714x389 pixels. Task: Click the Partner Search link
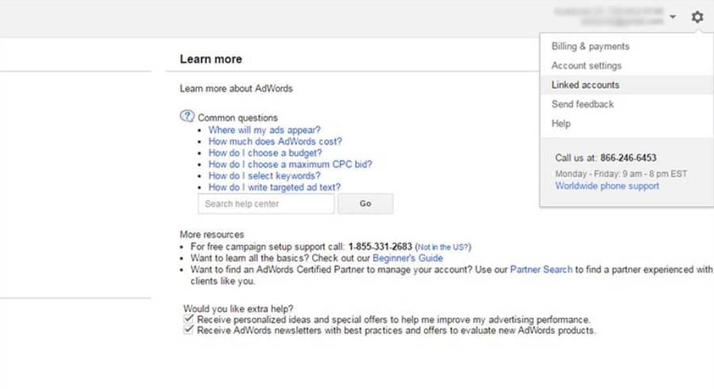(540, 269)
